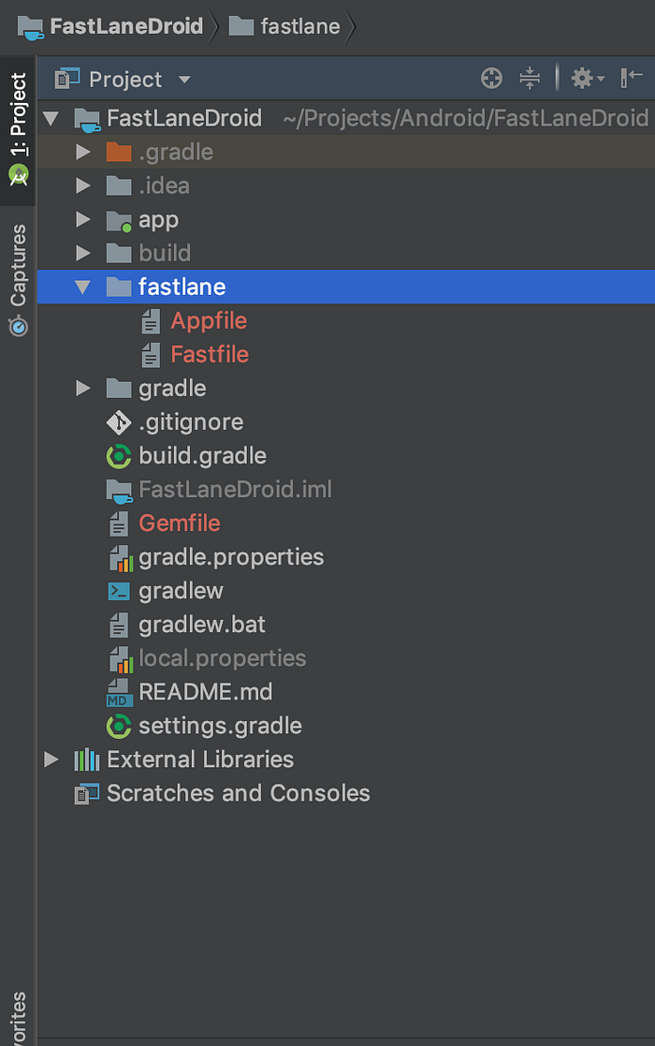Click the locate/scroll from source target icon
Viewport: 655px width, 1046px height.
click(491, 79)
